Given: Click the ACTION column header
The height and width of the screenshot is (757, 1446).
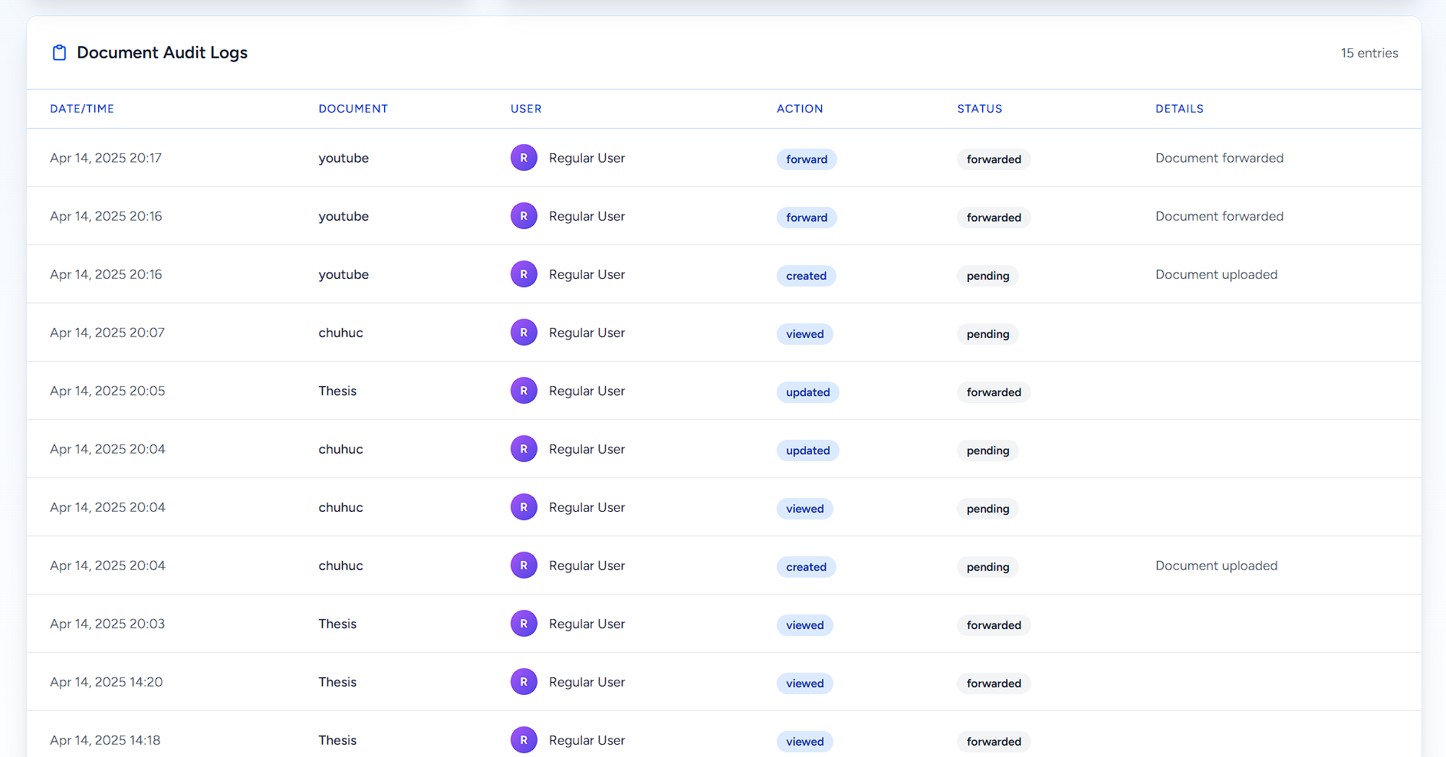Looking at the screenshot, I should (x=800, y=109).
